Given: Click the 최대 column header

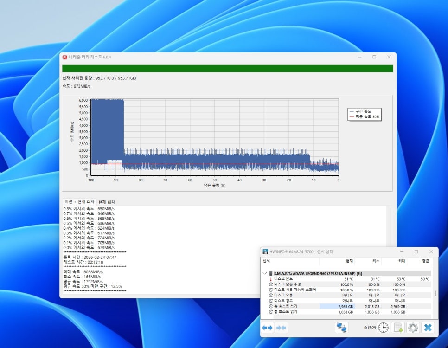Looking at the screenshot, I should (401, 261).
